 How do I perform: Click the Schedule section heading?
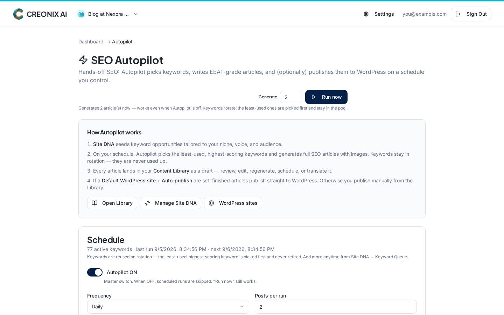(x=106, y=240)
